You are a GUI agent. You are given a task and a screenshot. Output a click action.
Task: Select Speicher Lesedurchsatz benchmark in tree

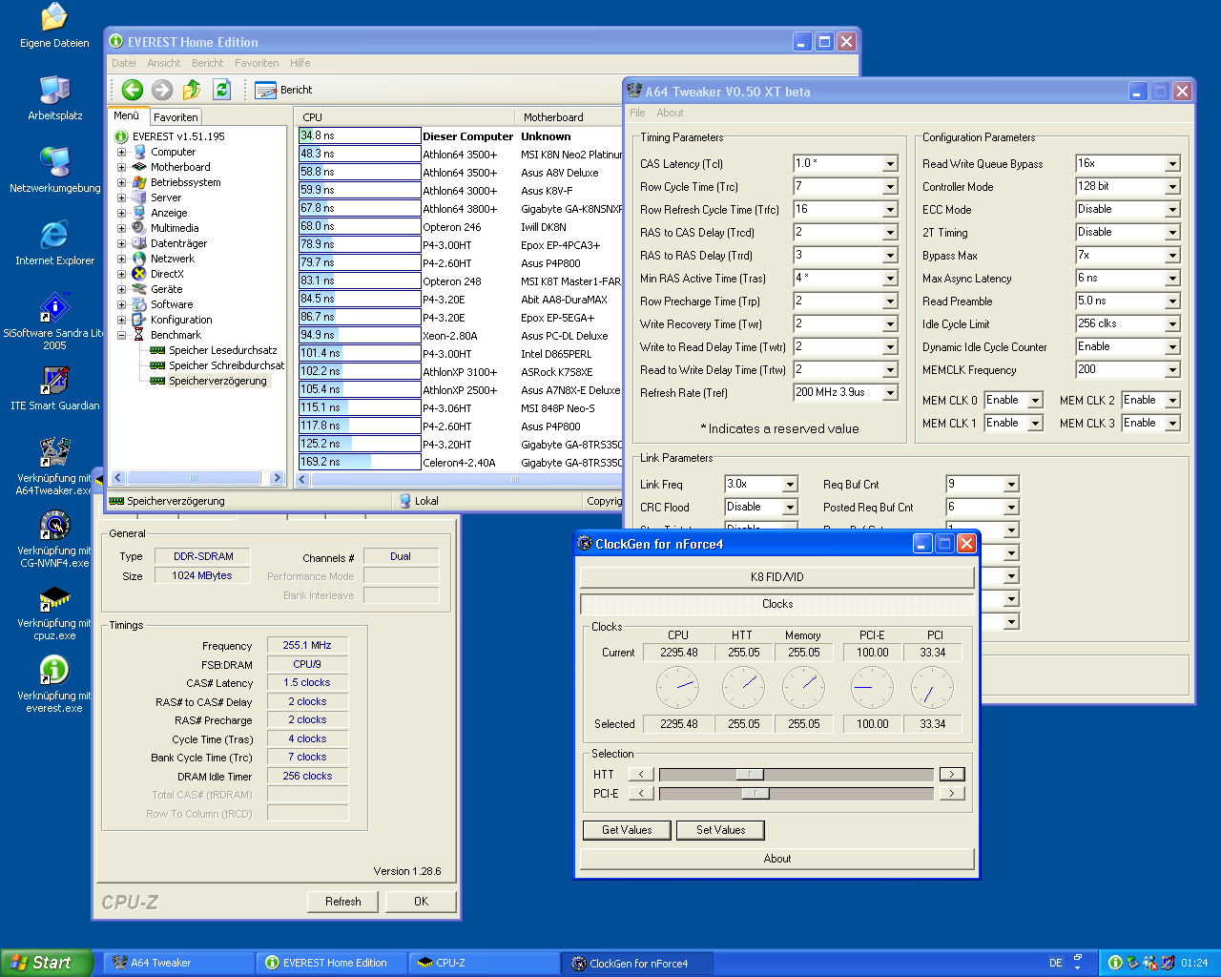(x=222, y=350)
